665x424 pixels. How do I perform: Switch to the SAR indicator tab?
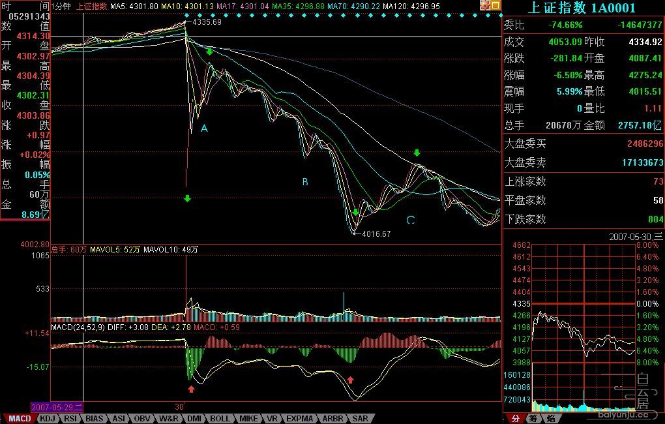point(360,419)
